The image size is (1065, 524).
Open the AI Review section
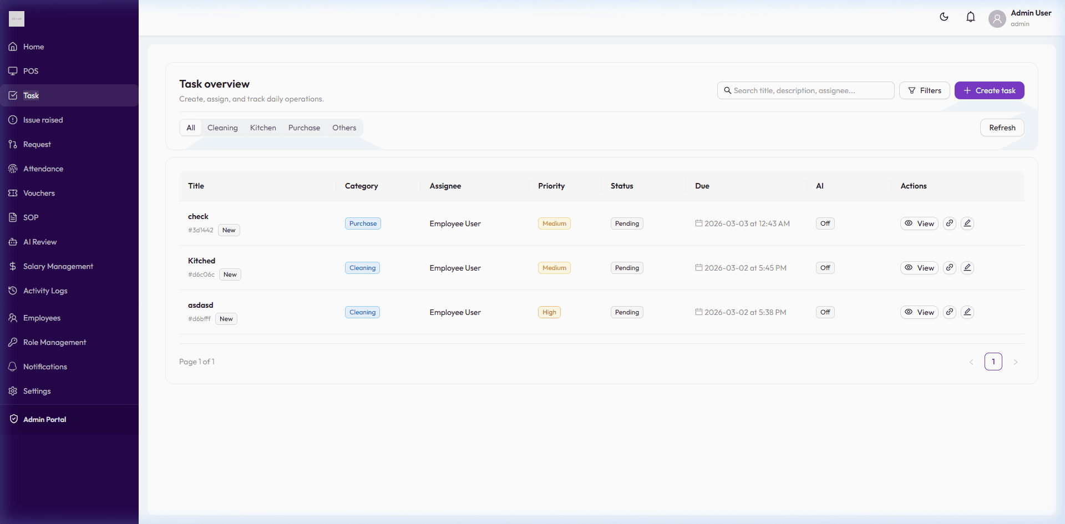click(x=39, y=242)
